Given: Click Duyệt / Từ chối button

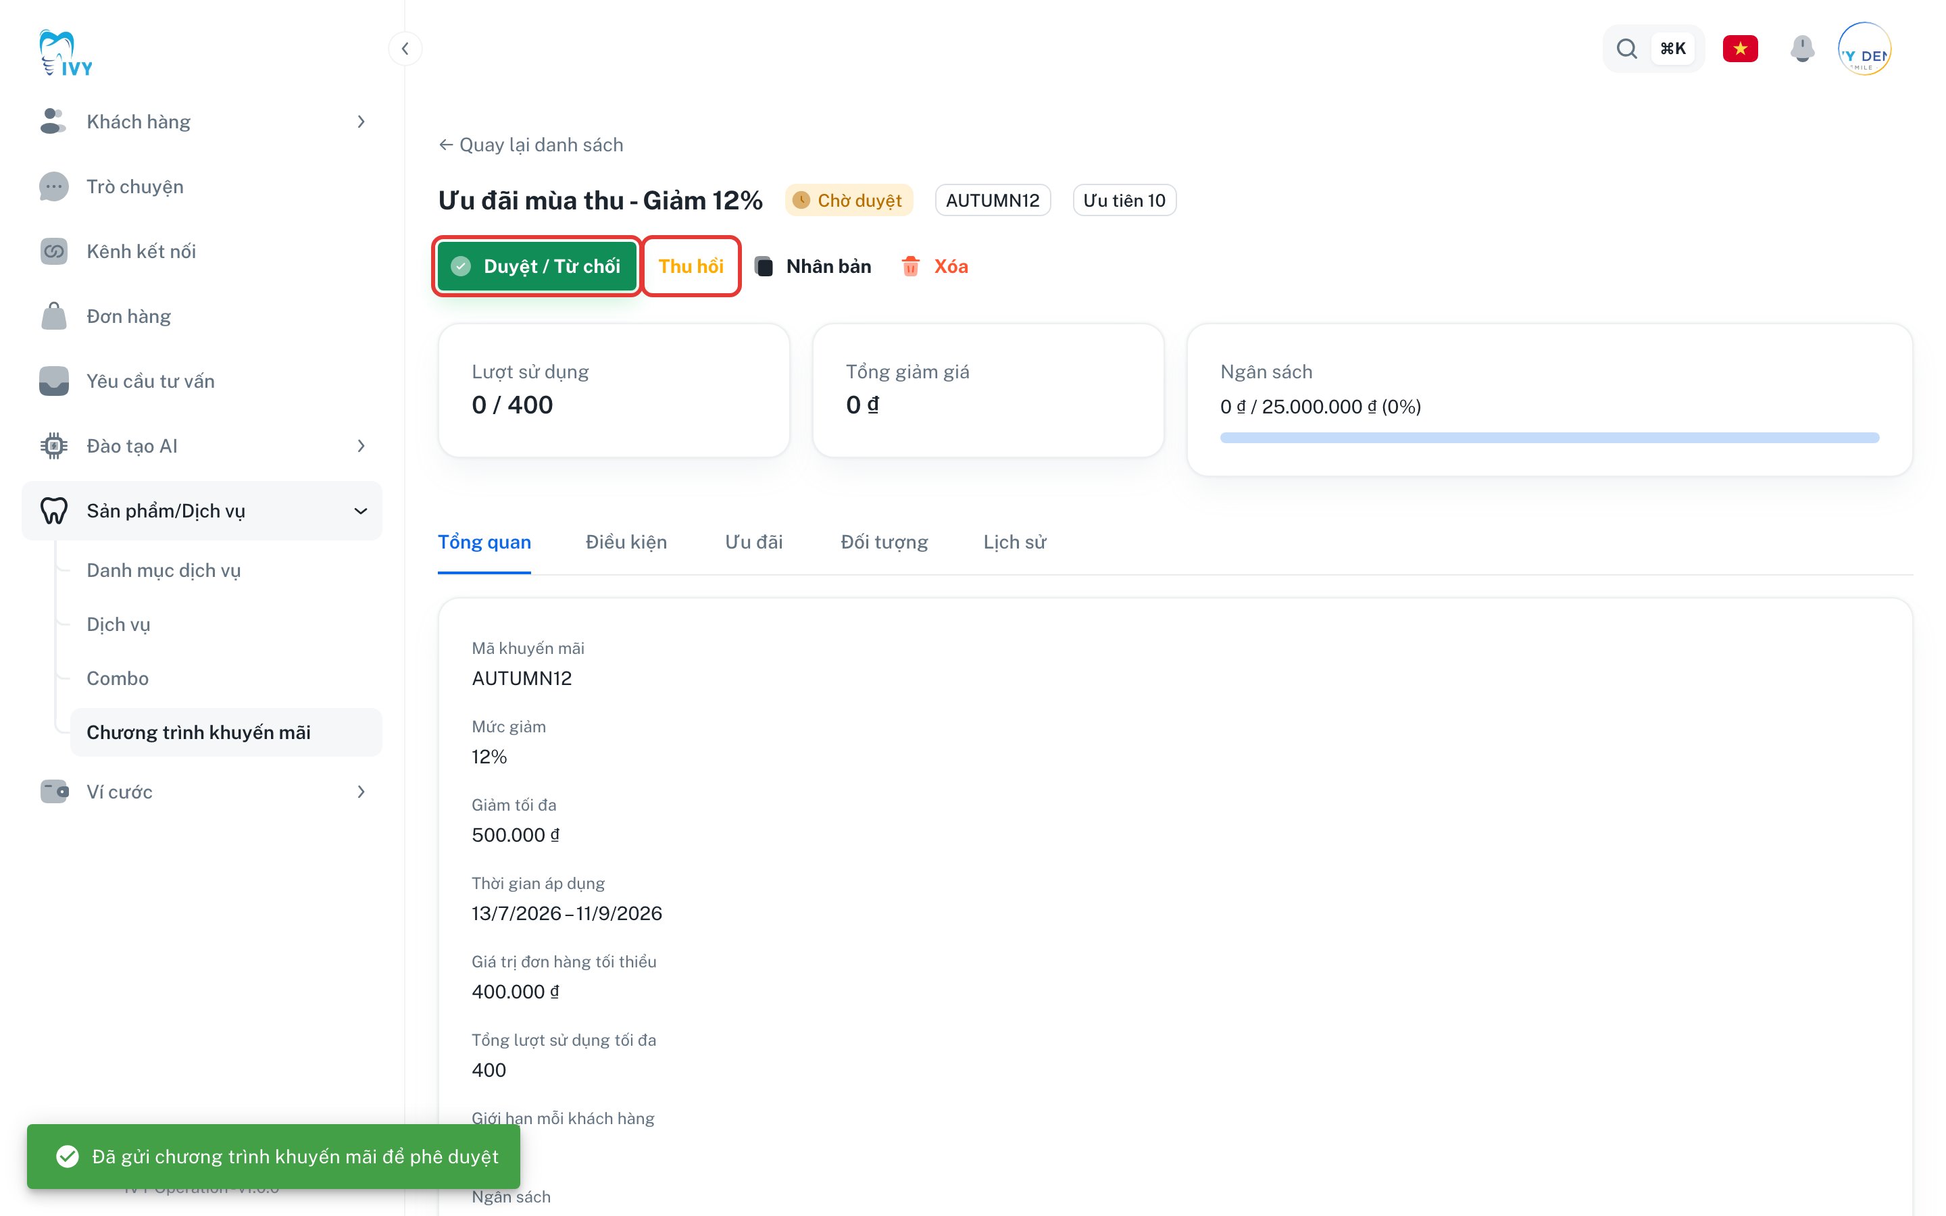Looking at the screenshot, I should coord(537,266).
